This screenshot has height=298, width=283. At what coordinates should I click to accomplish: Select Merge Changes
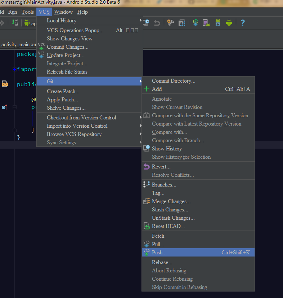[198, 201]
